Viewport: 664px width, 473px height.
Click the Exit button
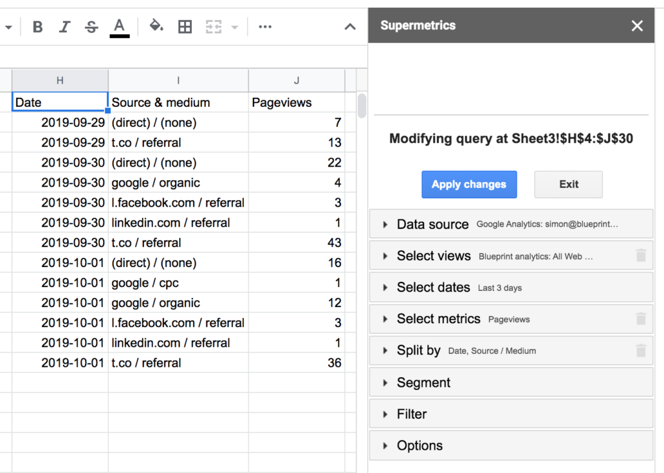click(x=568, y=185)
